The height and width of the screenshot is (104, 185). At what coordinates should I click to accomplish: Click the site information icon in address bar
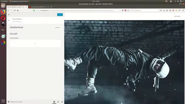[32, 10]
